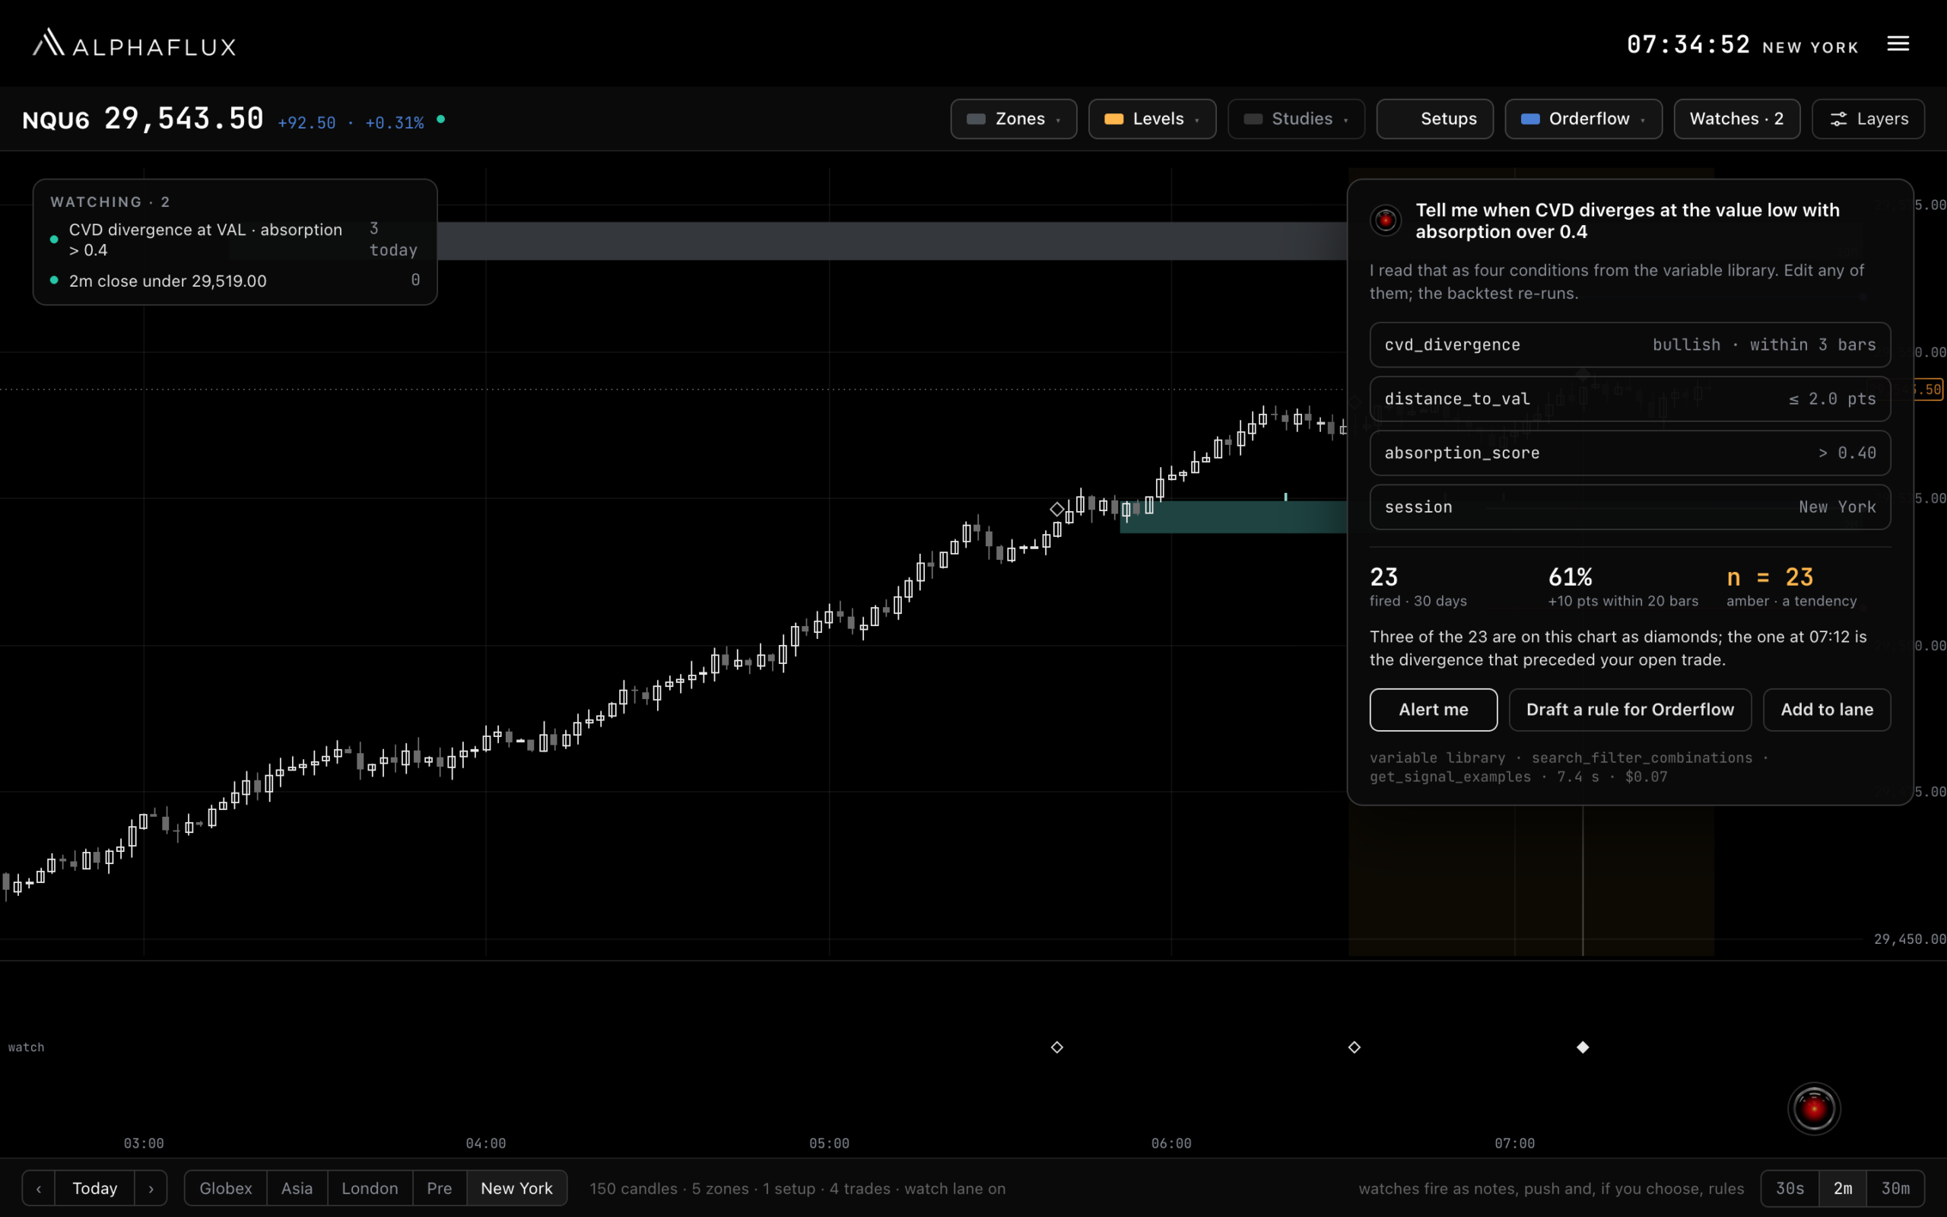Click the diamond marker on the candlestick chart
Viewport: 1947px width, 1217px height.
pyautogui.click(x=1056, y=509)
